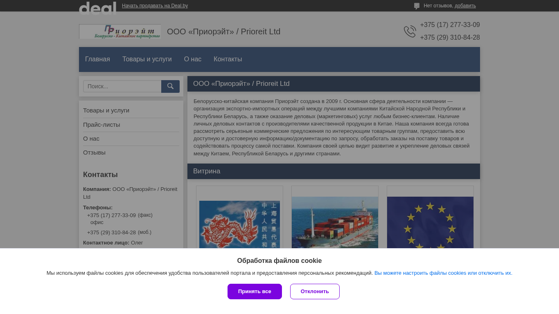
Task: Open the cookie settings link
Action: [443, 273]
